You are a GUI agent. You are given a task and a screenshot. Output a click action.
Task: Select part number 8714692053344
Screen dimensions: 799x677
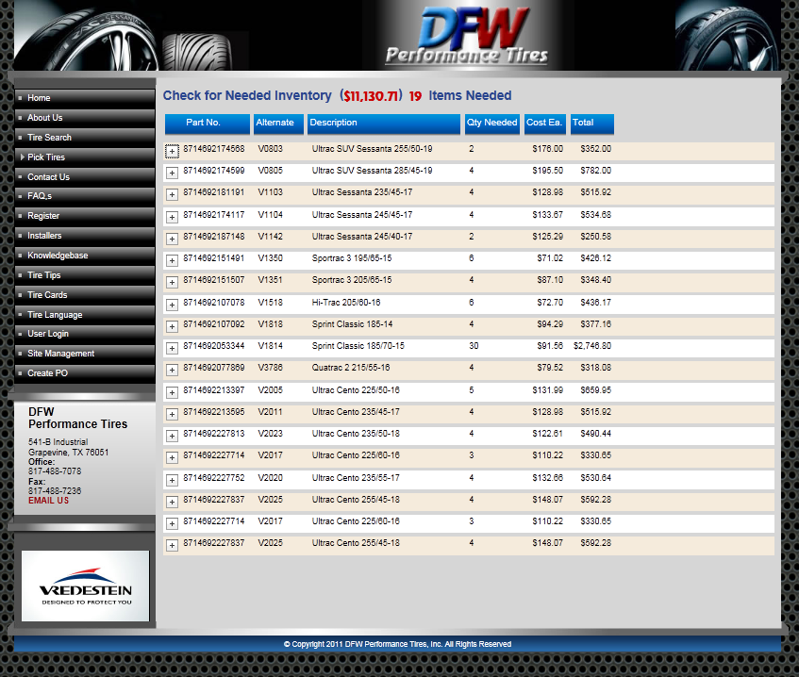coord(214,346)
